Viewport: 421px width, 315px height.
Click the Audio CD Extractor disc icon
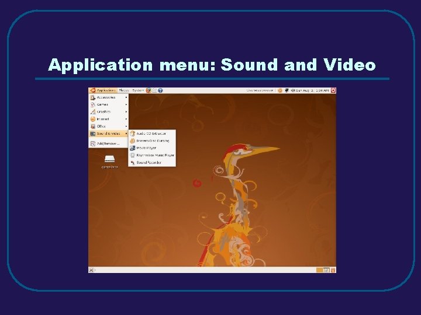click(x=132, y=134)
